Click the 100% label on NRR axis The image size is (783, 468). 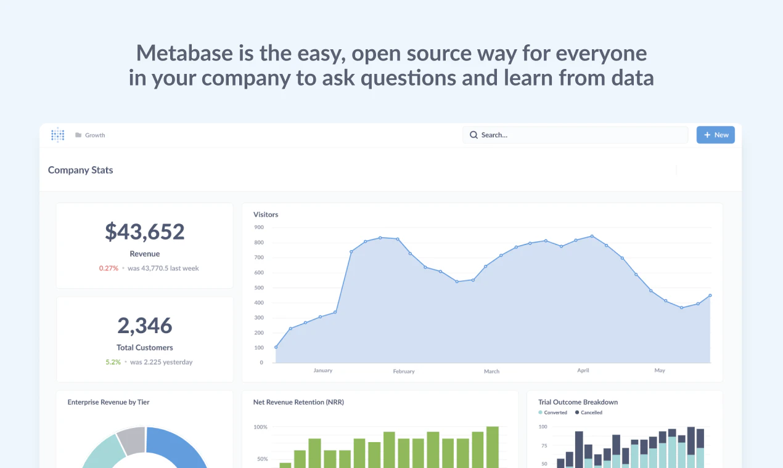[x=260, y=427]
